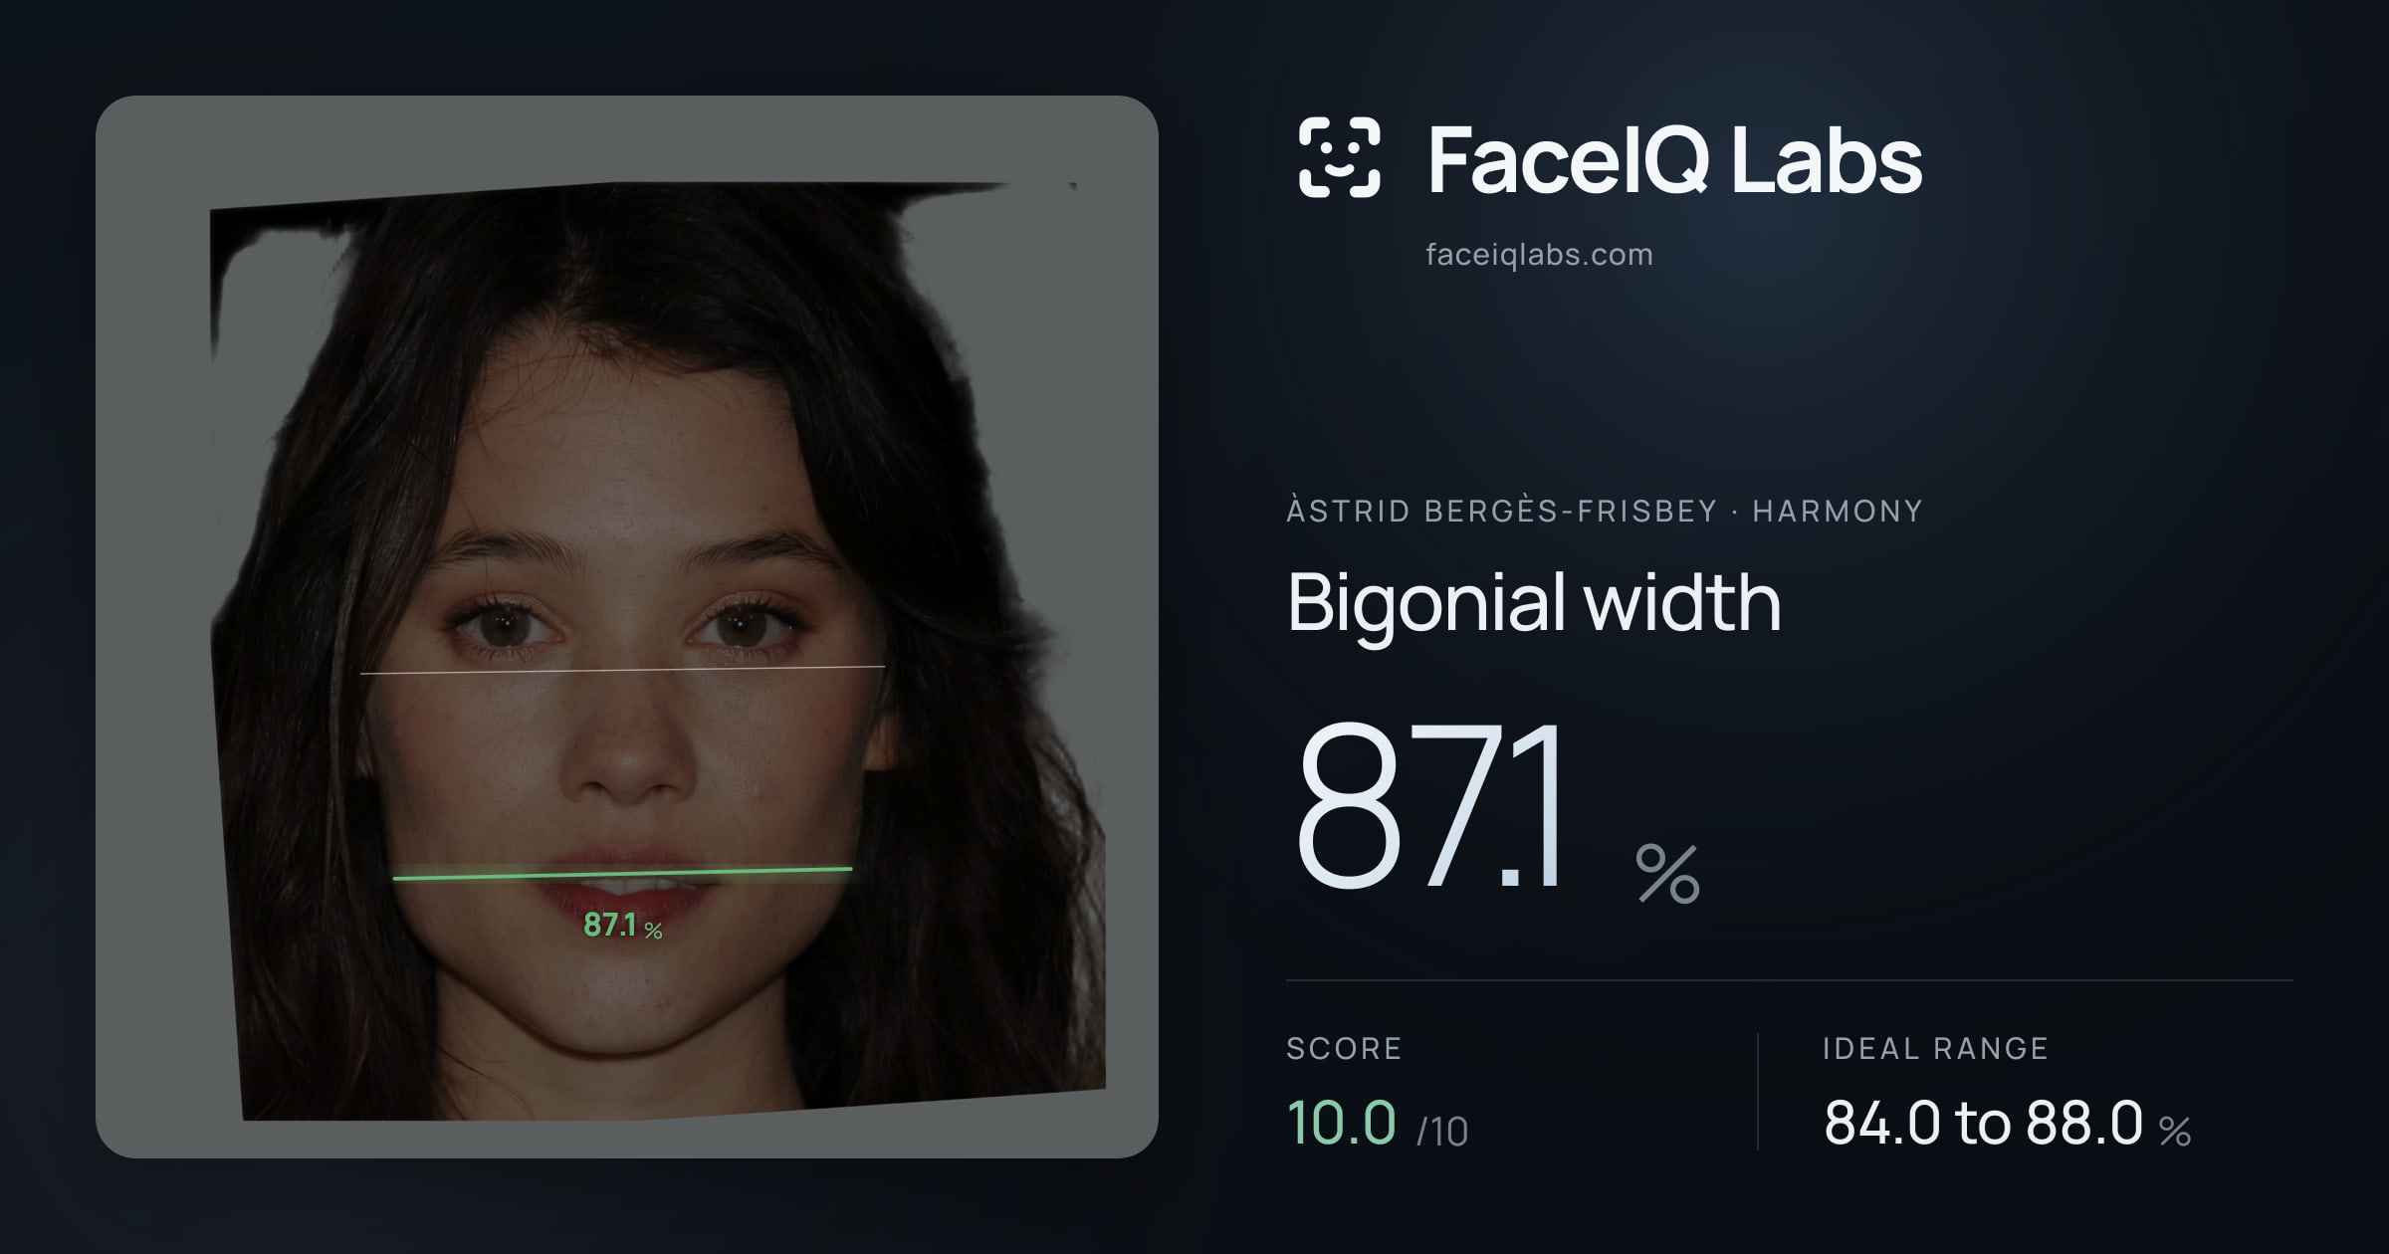The image size is (2389, 1254).
Task: Click the FaceIQ Labs brand title
Action: (x=1674, y=159)
